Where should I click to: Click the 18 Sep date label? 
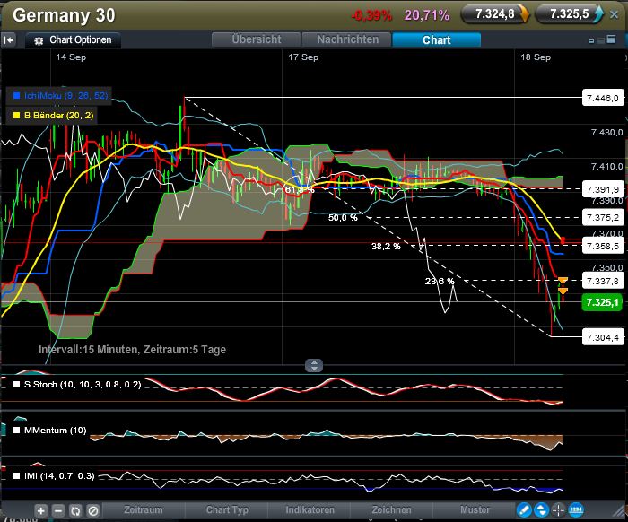[x=536, y=57]
